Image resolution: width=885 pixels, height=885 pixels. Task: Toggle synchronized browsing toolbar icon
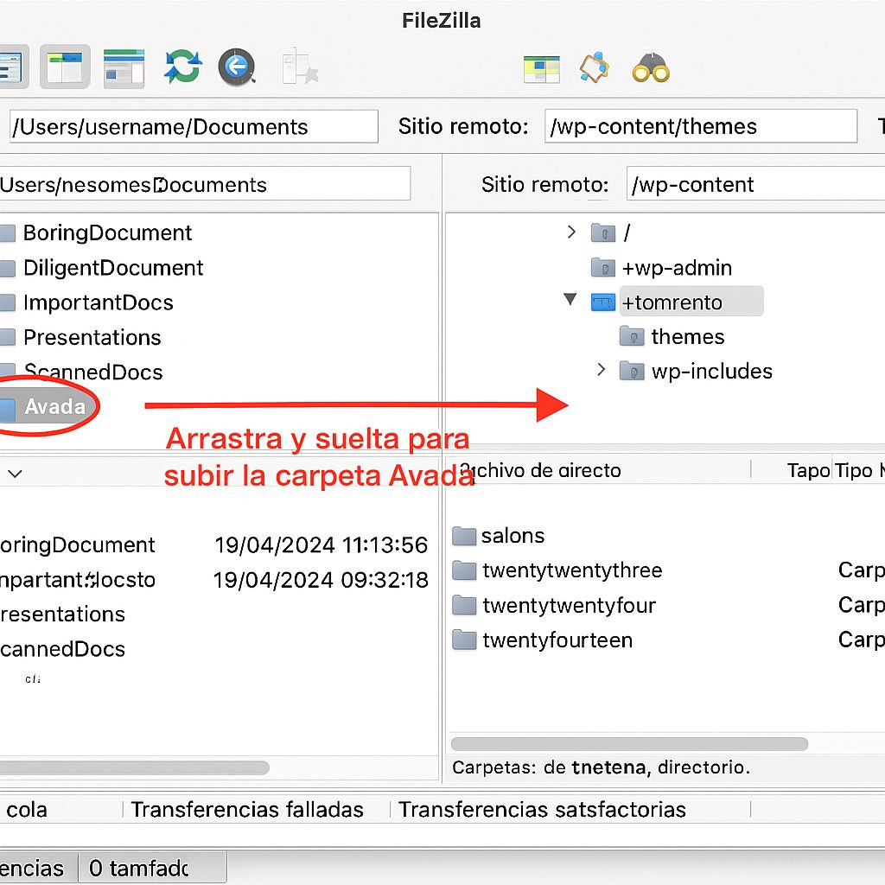click(594, 67)
